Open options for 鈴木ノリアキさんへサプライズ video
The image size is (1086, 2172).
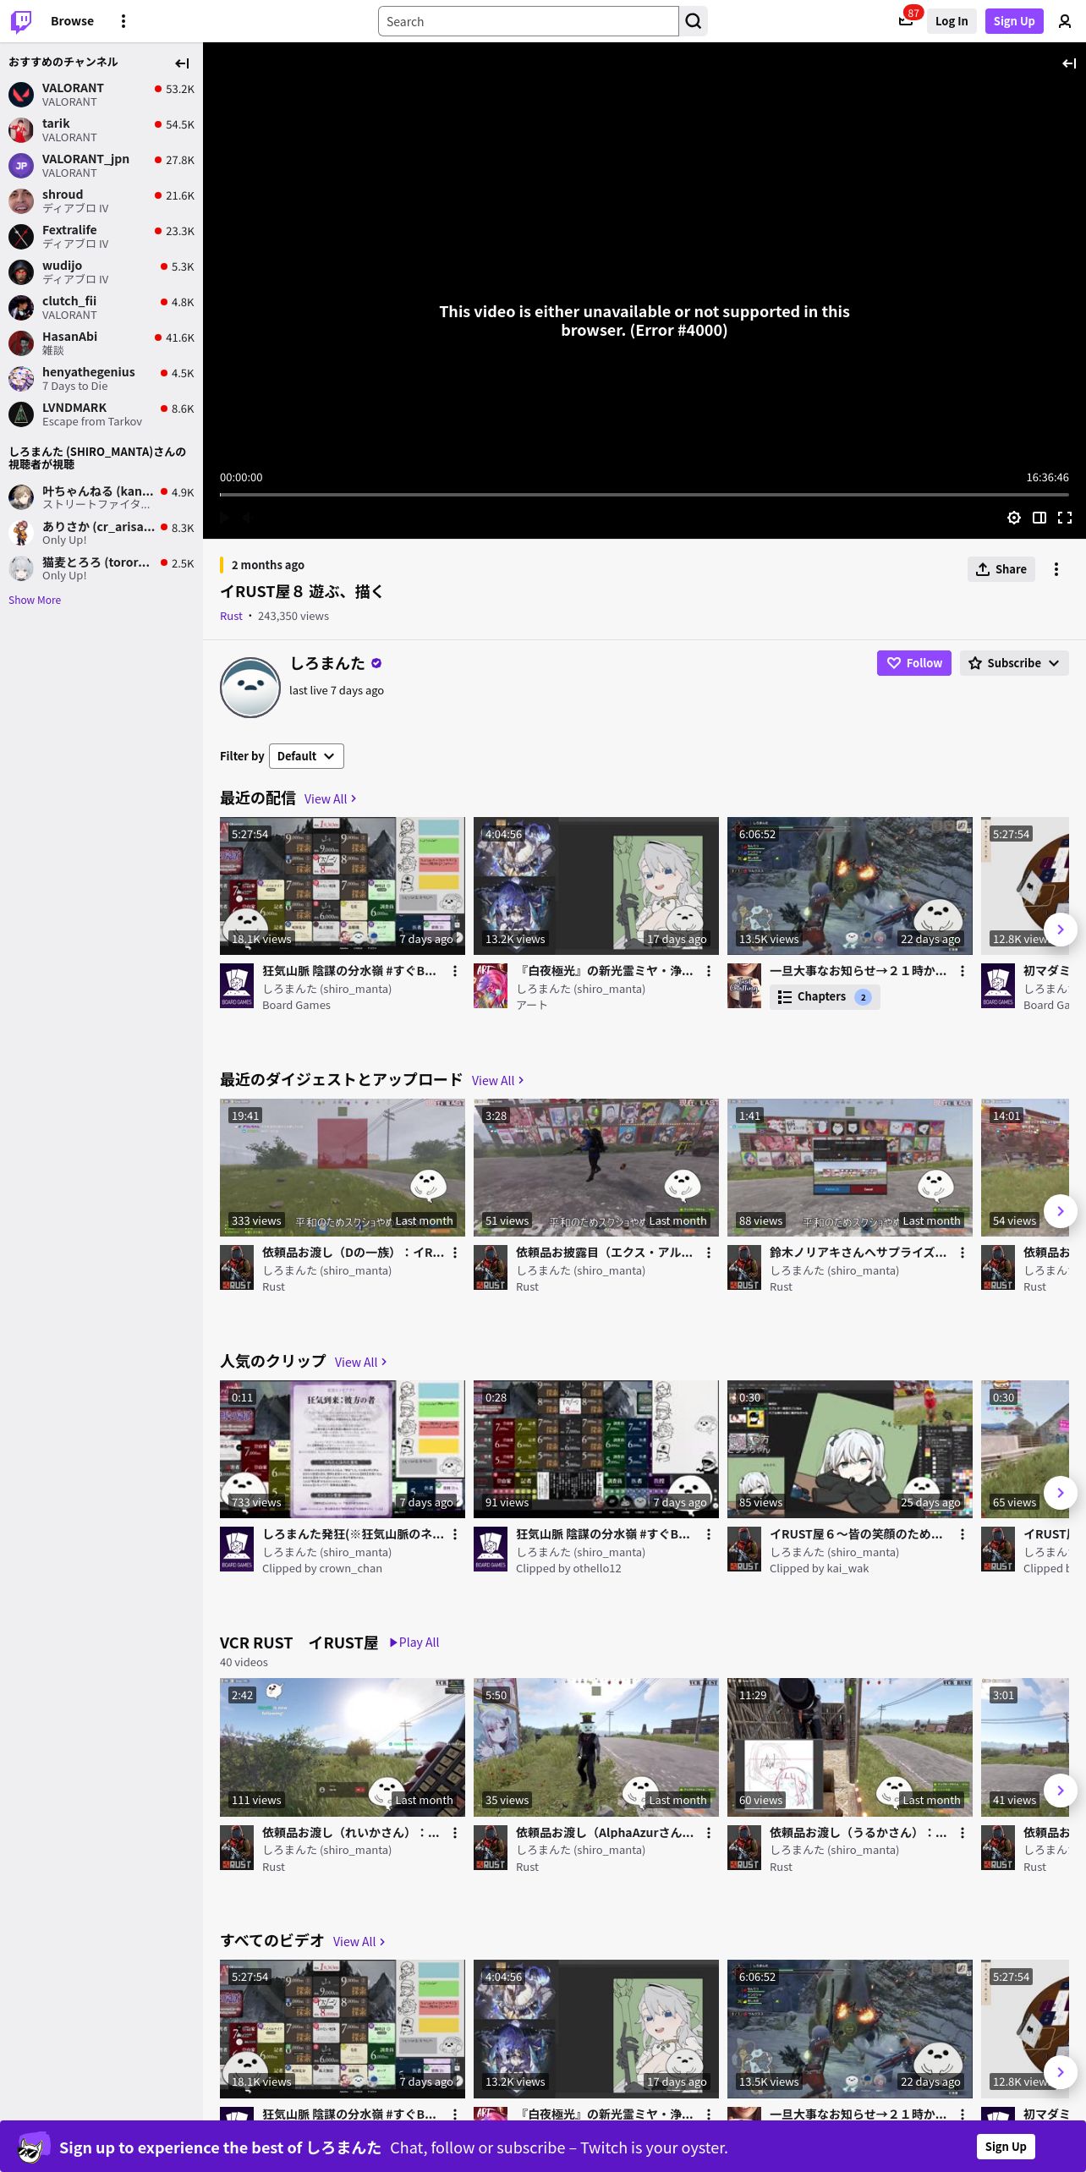[963, 1253]
